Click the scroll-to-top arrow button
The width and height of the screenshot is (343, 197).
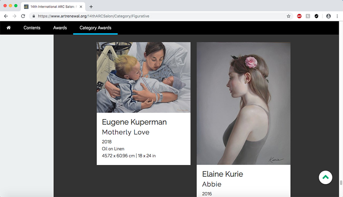pyautogui.click(x=325, y=177)
